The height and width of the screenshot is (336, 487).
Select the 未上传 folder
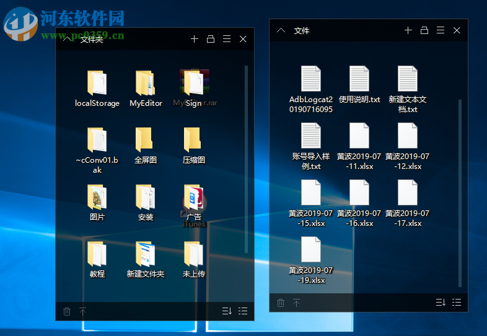click(194, 260)
